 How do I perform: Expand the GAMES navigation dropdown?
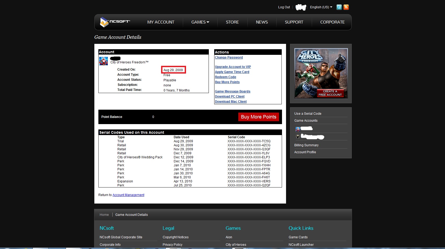[200, 22]
